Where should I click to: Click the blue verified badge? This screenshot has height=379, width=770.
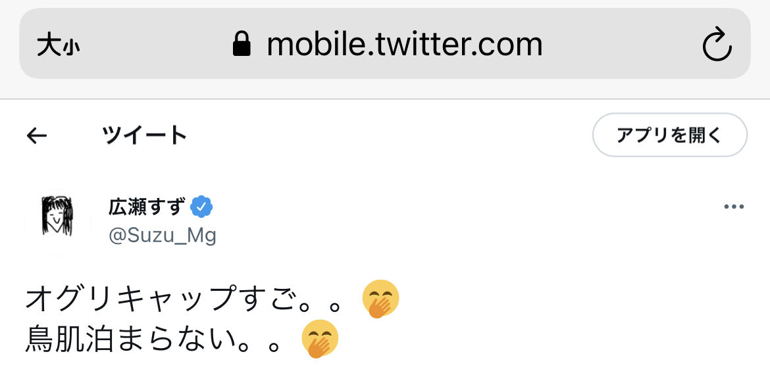point(201,207)
